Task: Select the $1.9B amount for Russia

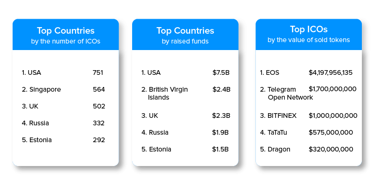Action: pyautogui.click(x=221, y=132)
